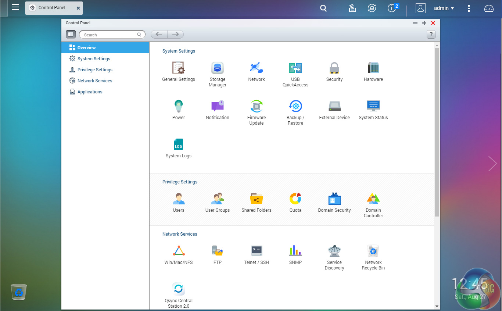Toggle the Control Panel sidebar view button
The width and height of the screenshot is (502, 311).
click(71, 35)
